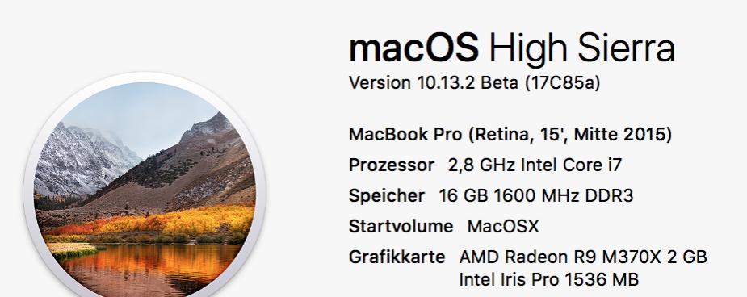The height and width of the screenshot is (297, 747).
Task: Click the MacOSX startup volume name
Action: point(503,227)
